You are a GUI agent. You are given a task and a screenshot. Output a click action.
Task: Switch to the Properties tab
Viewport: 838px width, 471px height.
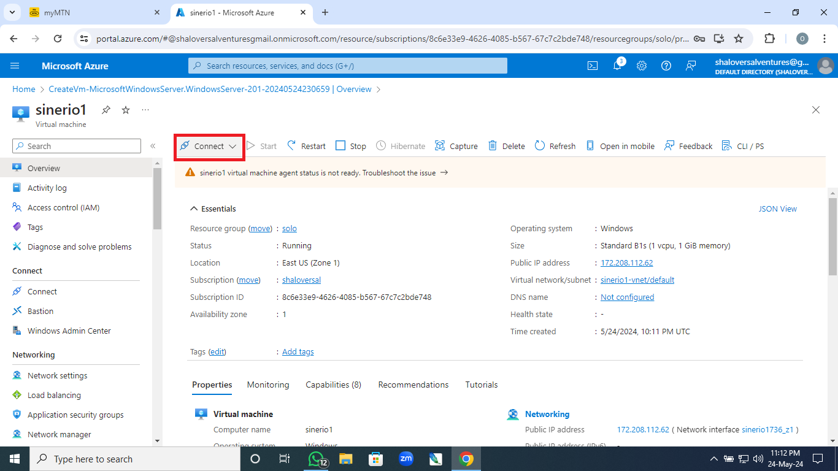coord(212,385)
